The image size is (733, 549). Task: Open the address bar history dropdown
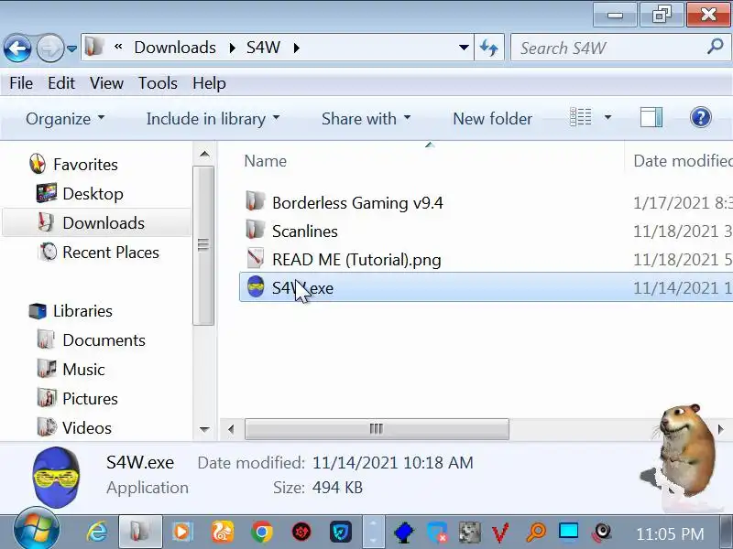tap(464, 48)
